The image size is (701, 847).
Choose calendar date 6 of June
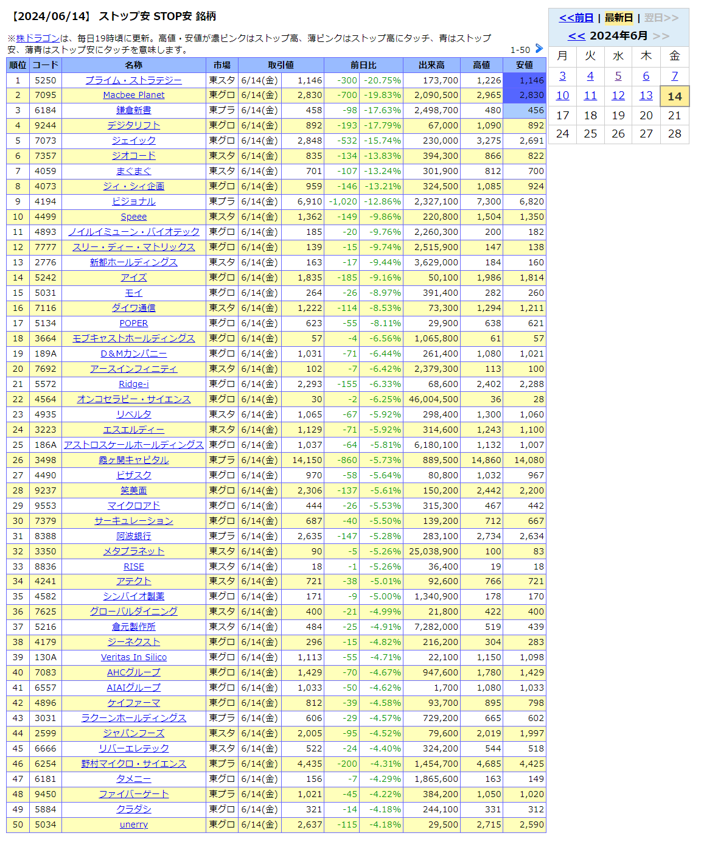coord(646,76)
